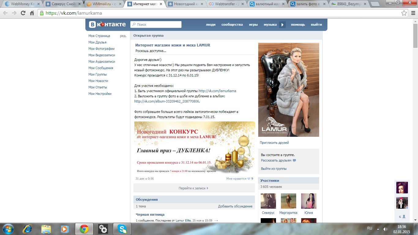This screenshot has width=418, height=235.
Task: Open the LAMUR group avatar photo
Action: click(289, 90)
